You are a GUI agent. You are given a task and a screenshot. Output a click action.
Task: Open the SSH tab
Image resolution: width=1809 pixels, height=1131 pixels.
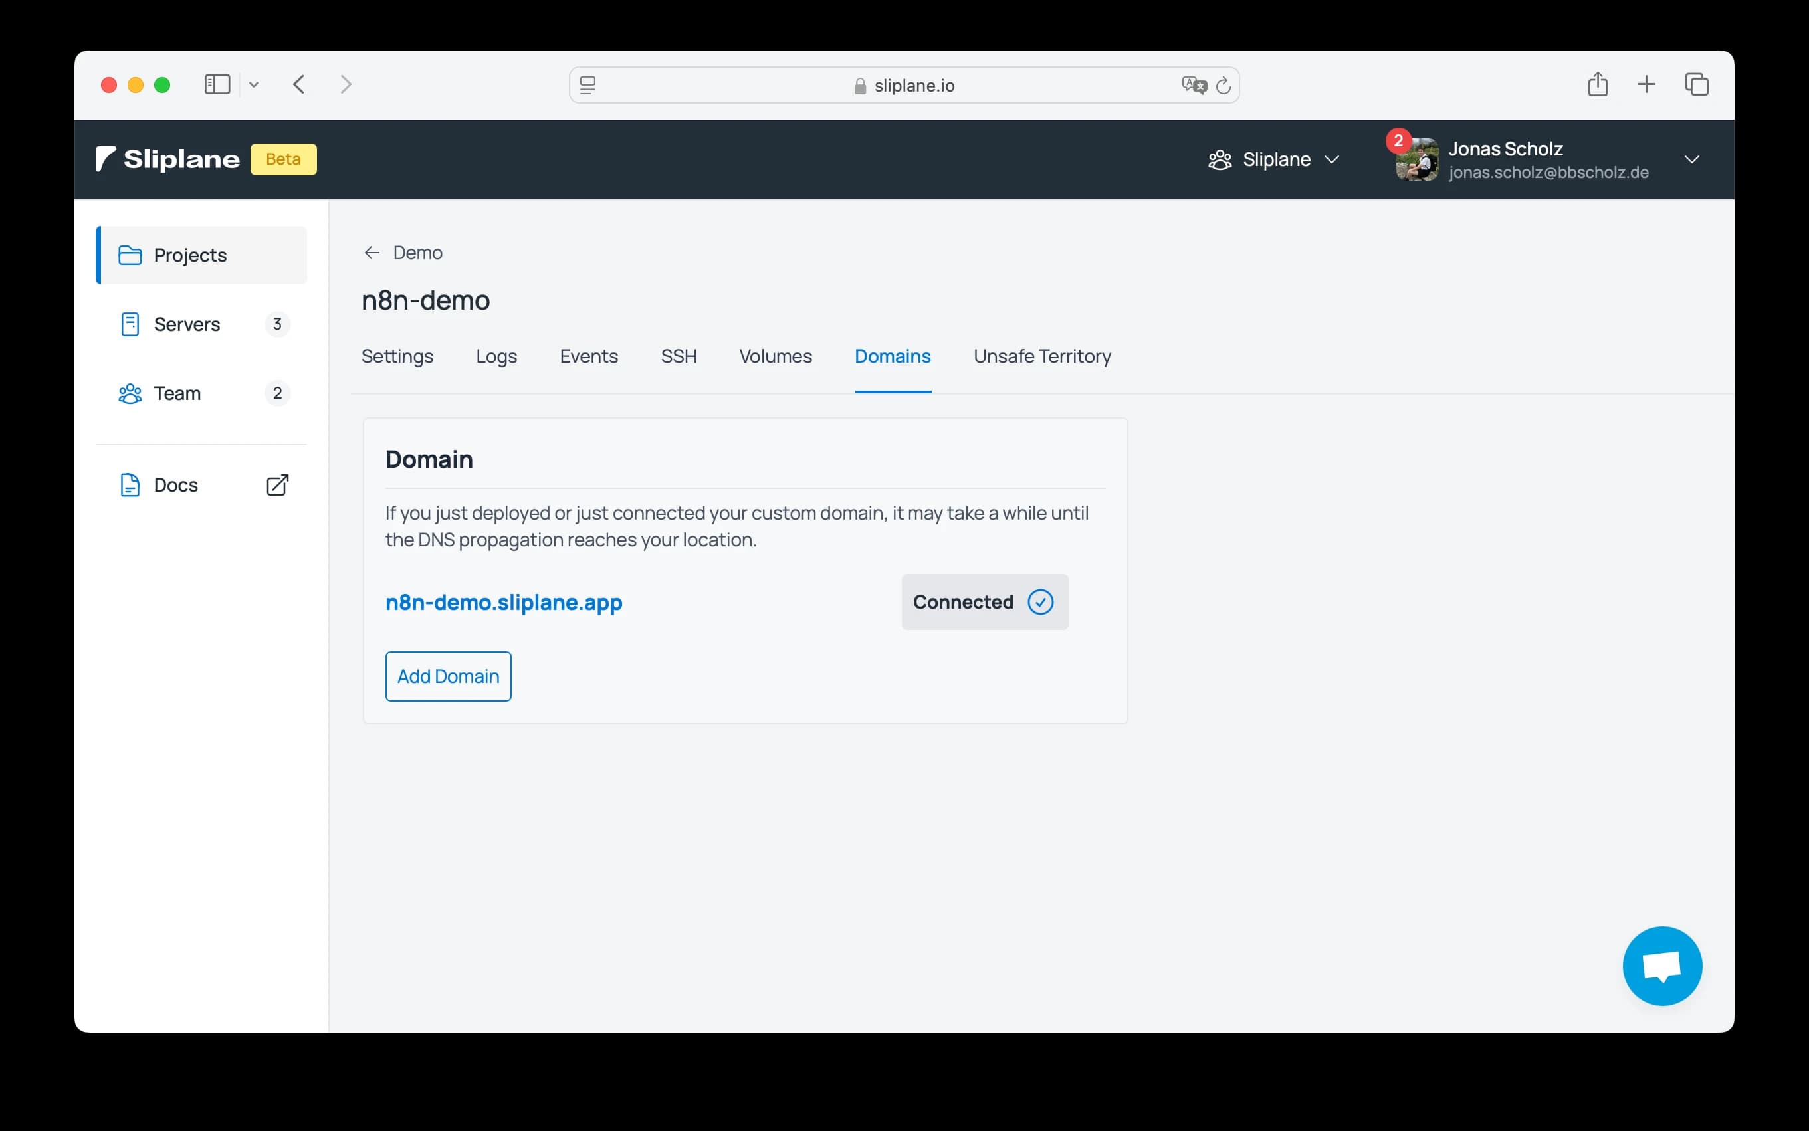pyautogui.click(x=679, y=356)
